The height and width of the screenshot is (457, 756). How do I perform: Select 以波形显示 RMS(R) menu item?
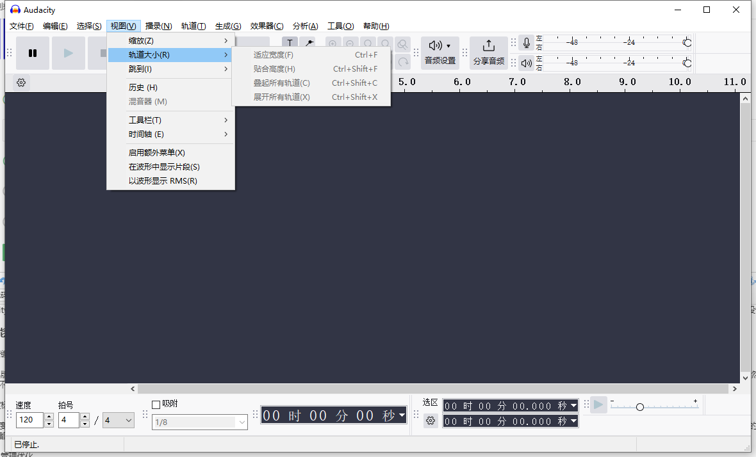[x=171, y=181]
